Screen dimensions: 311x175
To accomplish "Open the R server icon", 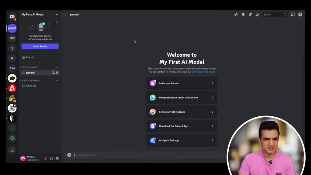I will pyautogui.click(x=12, y=58).
